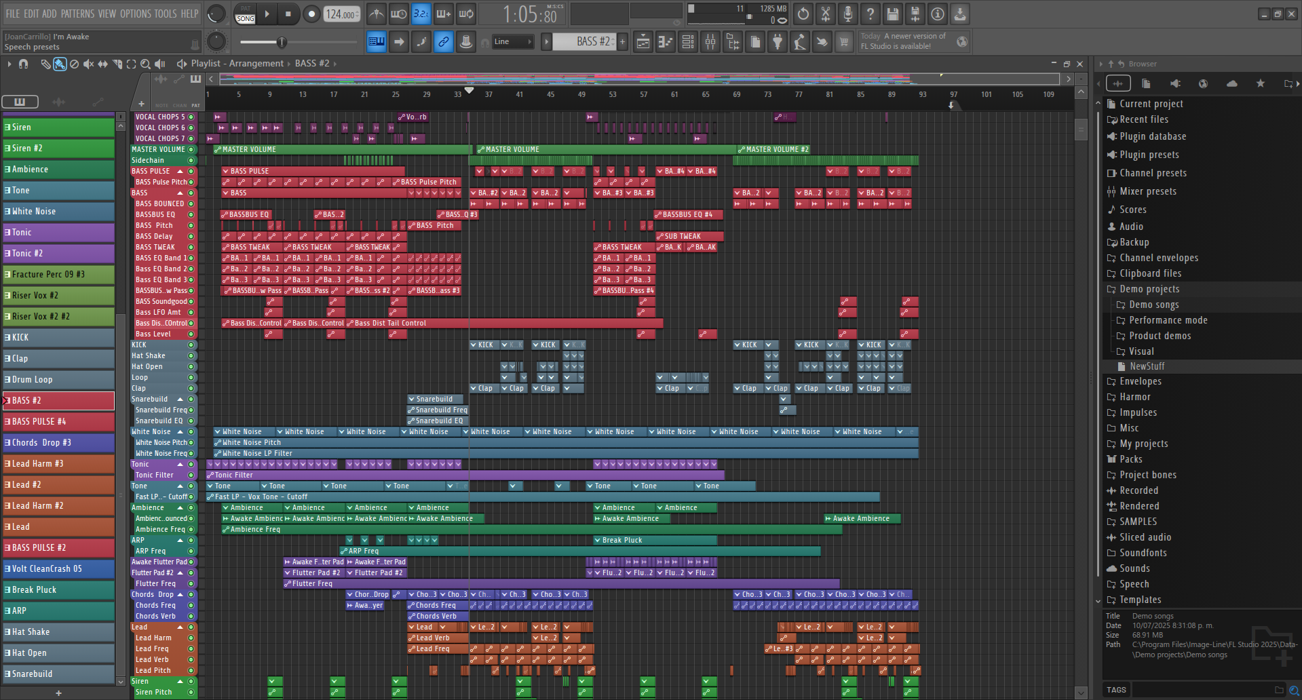This screenshot has width=1302, height=700.
Task: Toggle the metronome icon
Action: (x=377, y=14)
